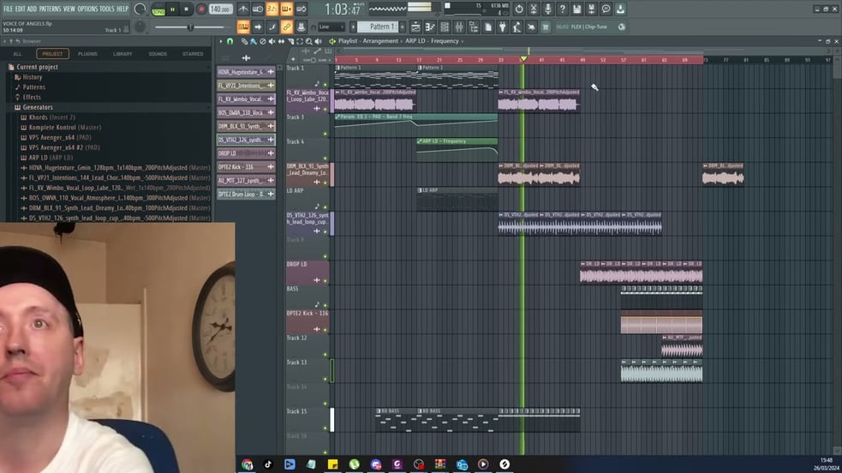Open TikTok from the taskbar

coord(268,464)
